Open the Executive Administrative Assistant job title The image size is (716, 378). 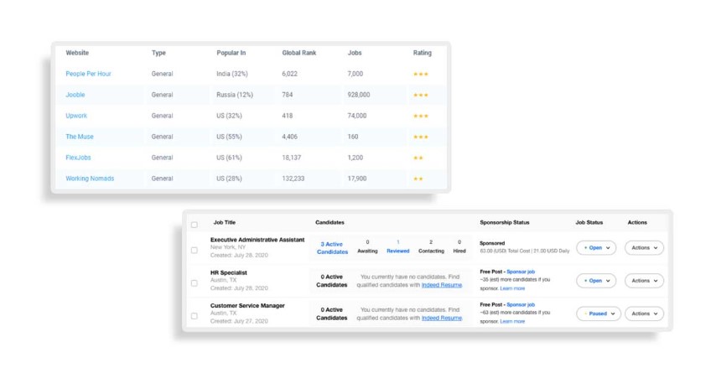tap(257, 240)
